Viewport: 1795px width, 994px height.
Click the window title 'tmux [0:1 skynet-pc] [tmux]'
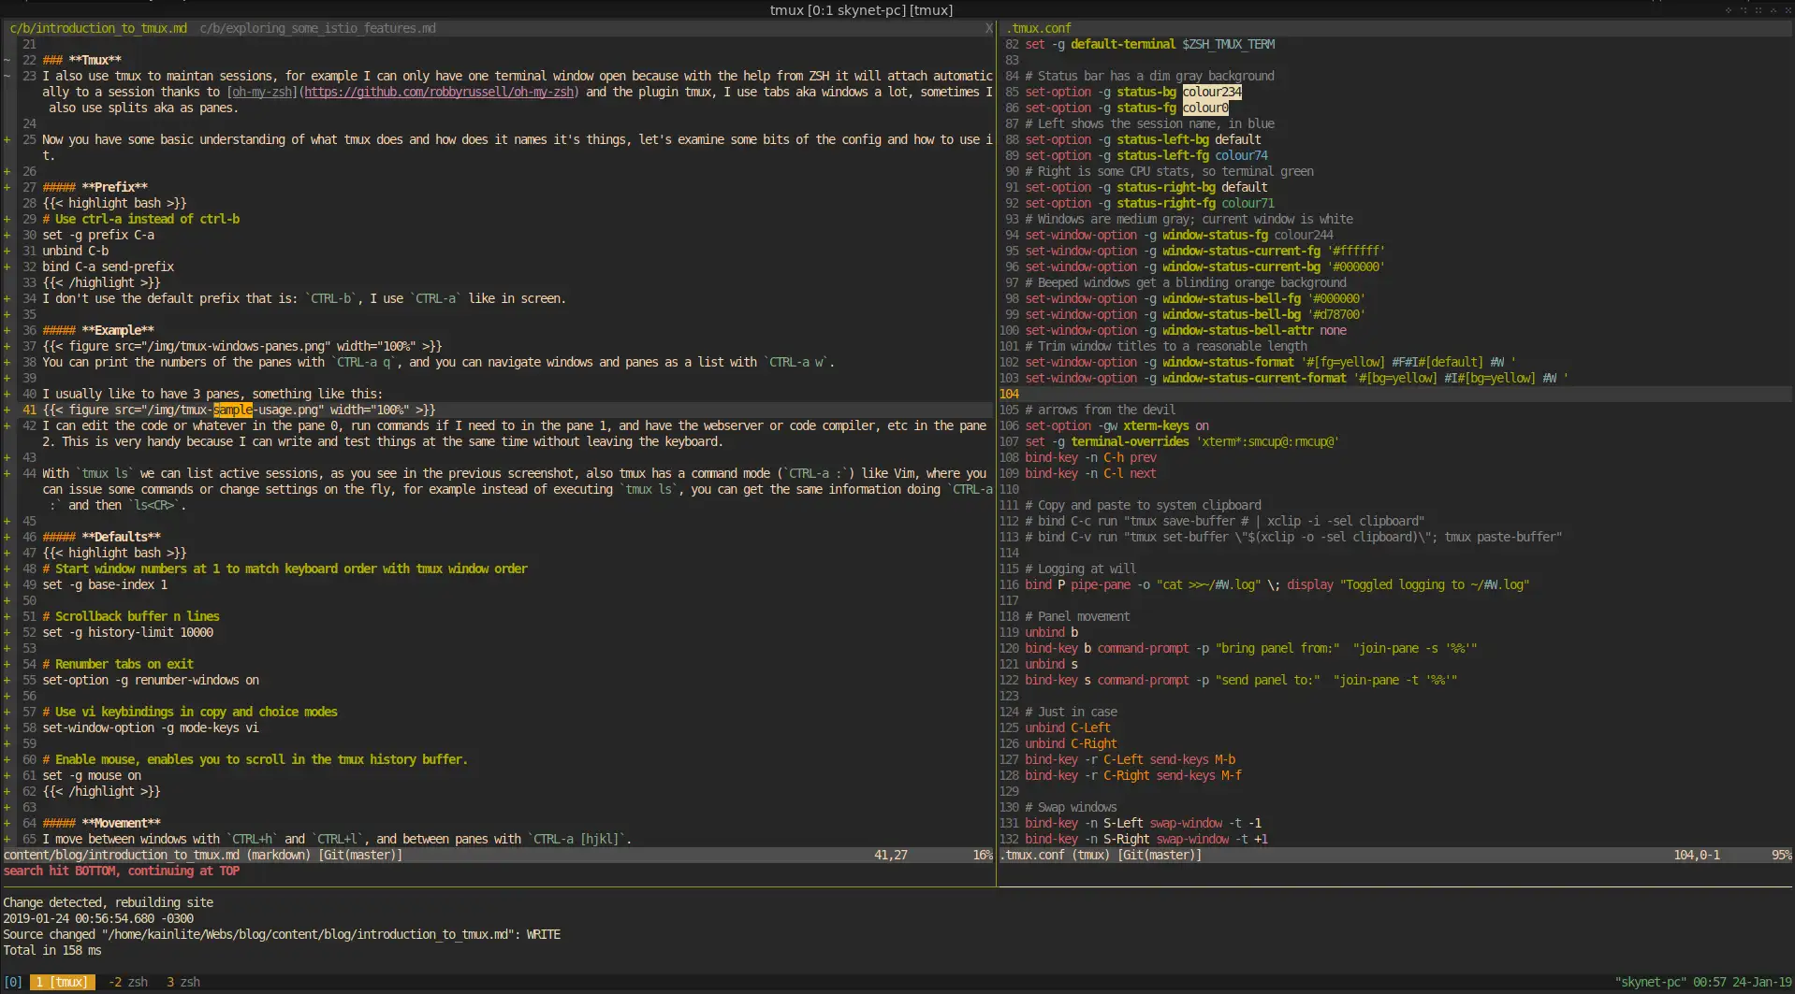tap(861, 10)
